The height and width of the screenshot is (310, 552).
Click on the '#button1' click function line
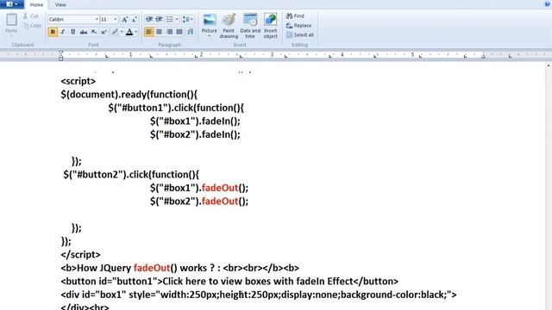point(176,108)
